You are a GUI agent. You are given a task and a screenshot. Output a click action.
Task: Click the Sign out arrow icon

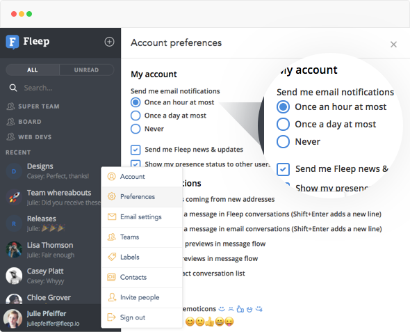(112, 317)
